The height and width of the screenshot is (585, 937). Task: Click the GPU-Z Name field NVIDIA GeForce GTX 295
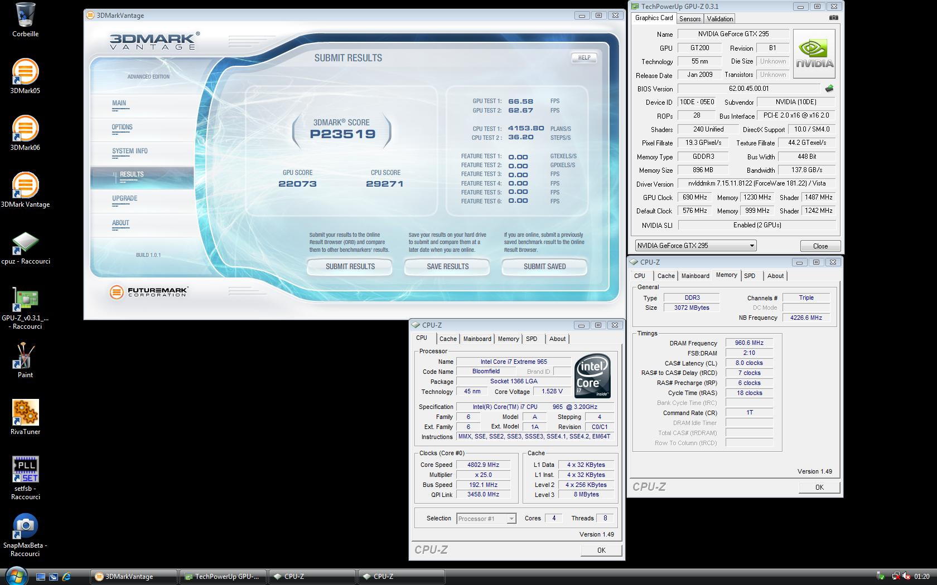(x=733, y=34)
